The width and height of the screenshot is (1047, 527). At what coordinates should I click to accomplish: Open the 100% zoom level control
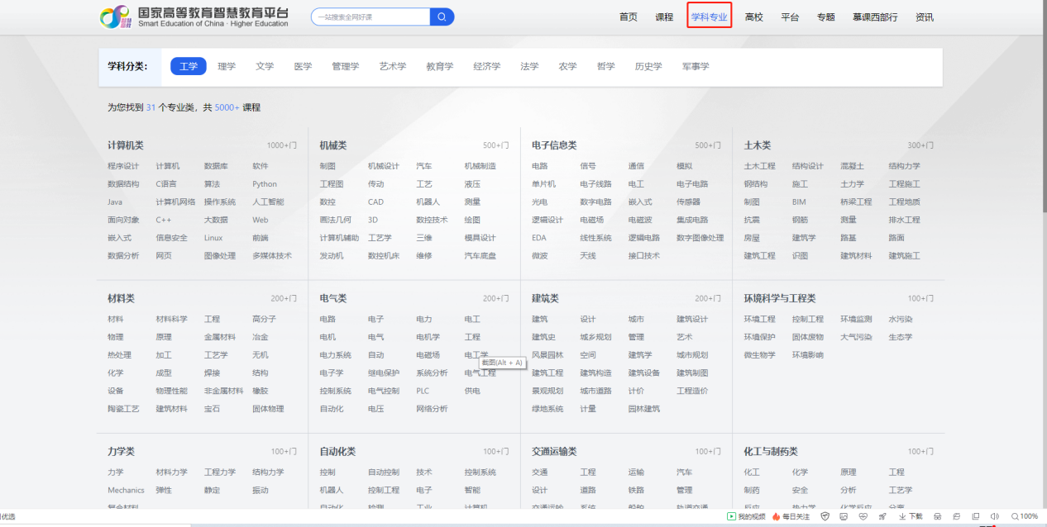click(1024, 516)
